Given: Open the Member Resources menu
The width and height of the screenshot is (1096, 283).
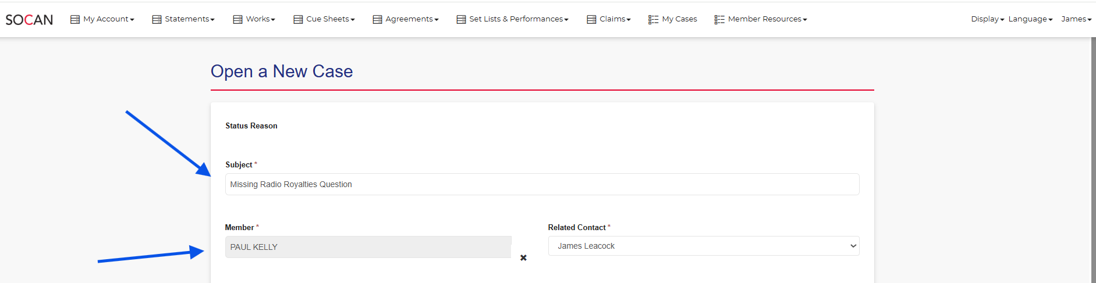Looking at the screenshot, I should (x=767, y=19).
